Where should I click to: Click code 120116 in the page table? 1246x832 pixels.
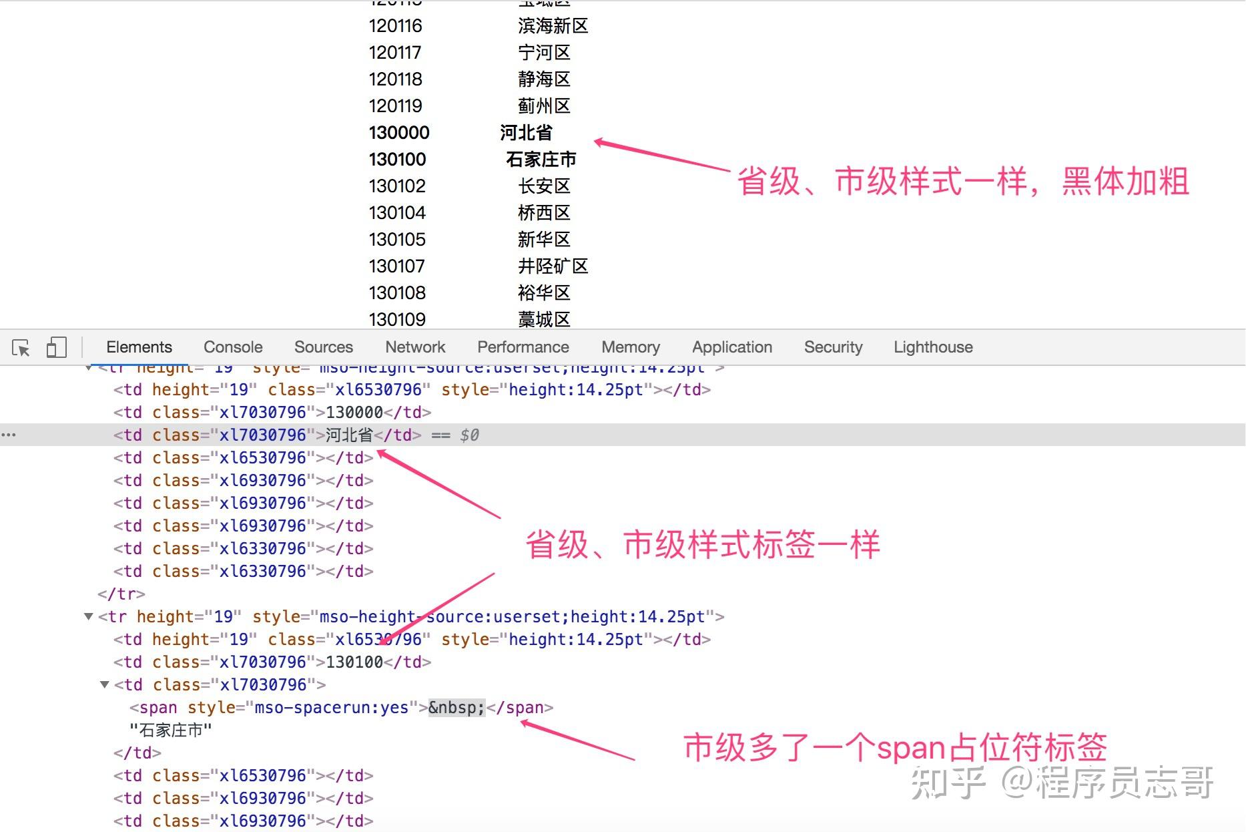pyautogui.click(x=396, y=25)
